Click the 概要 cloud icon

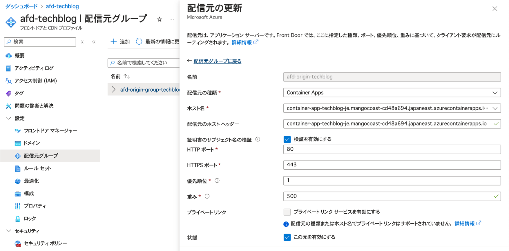click(x=9, y=56)
